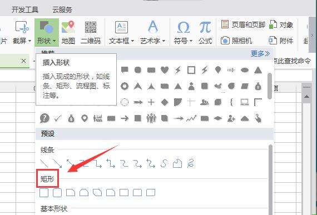Expand the 符号 dropdown arrow

pos(191,41)
